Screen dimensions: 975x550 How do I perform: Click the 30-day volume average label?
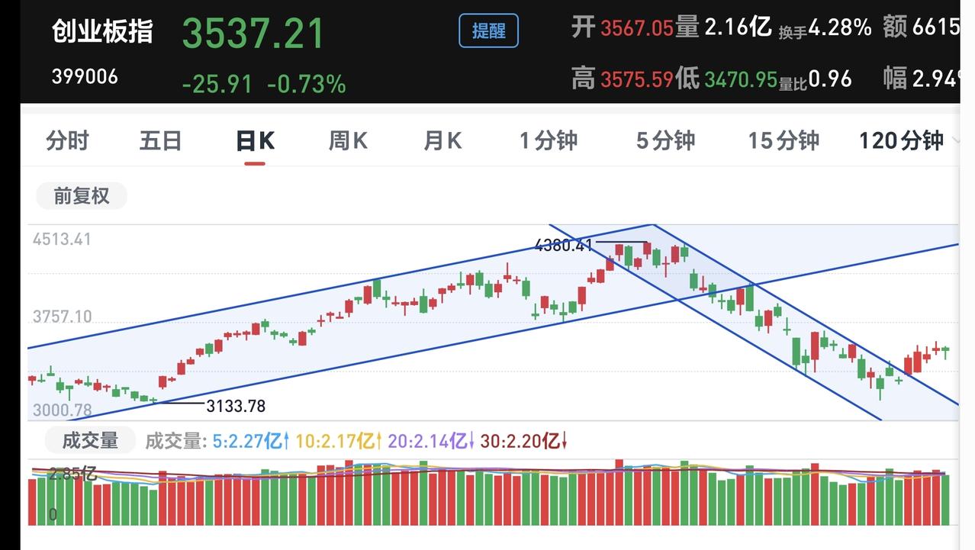[x=523, y=441]
